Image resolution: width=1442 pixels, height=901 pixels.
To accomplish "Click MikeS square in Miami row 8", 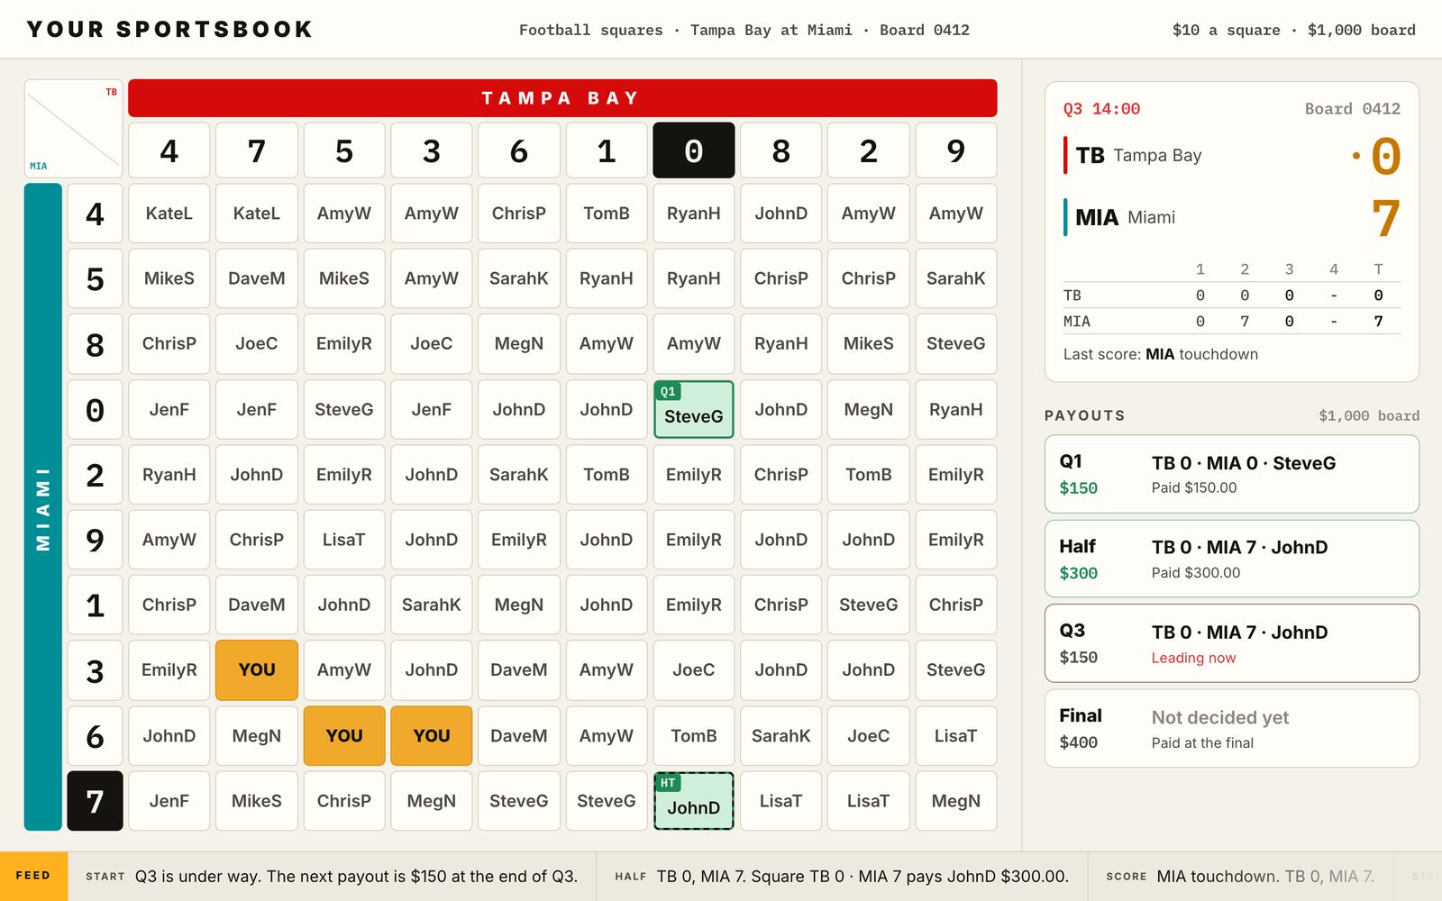I will tap(869, 343).
